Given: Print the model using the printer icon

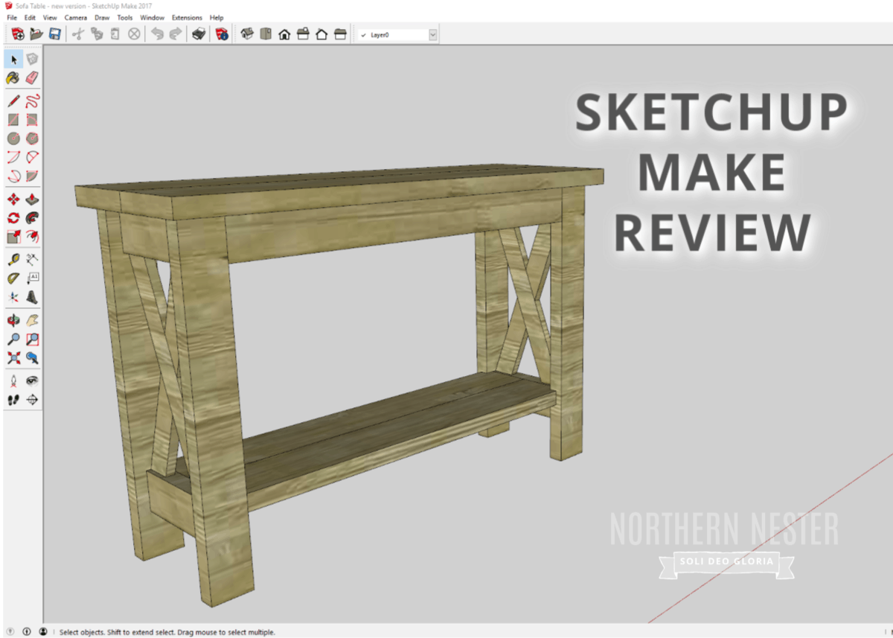Looking at the screenshot, I should [199, 34].
